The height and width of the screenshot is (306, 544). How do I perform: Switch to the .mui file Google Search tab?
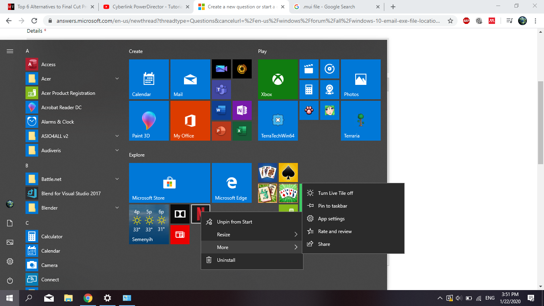[336, 7]
